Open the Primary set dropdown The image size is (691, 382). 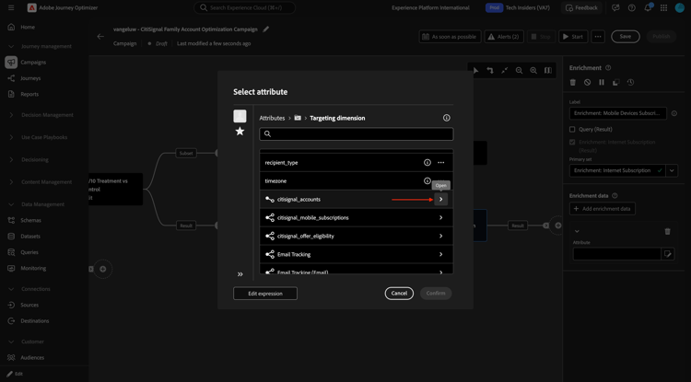(x=672, y=170)
